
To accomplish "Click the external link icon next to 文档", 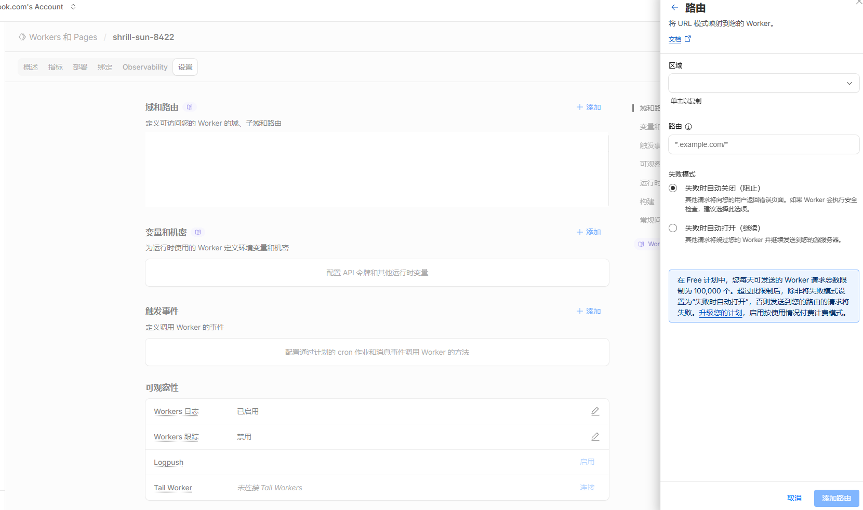I will coord(688,39).
